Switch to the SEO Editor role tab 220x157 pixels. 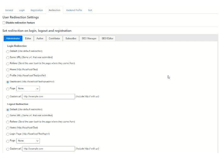coord(107,38)
